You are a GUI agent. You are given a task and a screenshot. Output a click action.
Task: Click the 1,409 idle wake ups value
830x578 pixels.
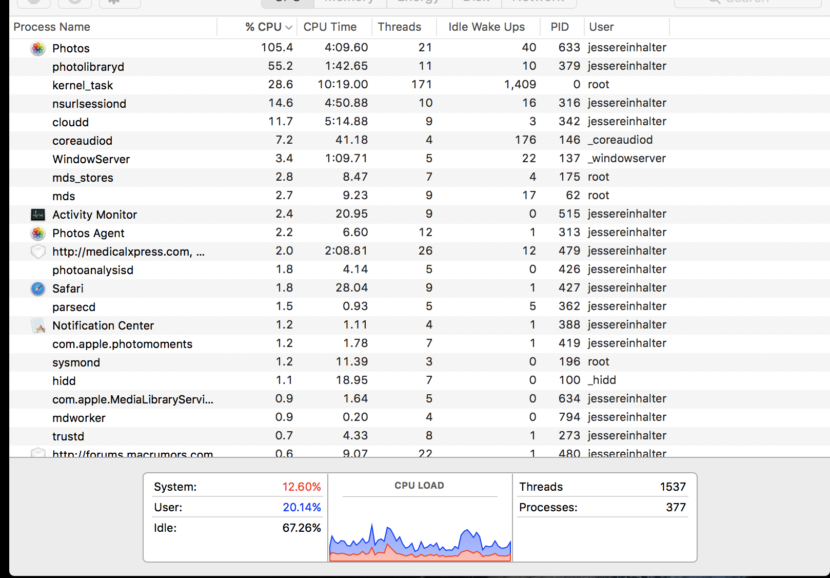pos(520,85)
